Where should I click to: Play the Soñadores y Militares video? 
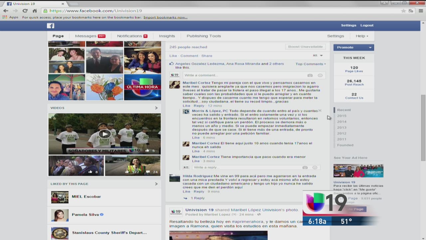click(x=105, y=134)
